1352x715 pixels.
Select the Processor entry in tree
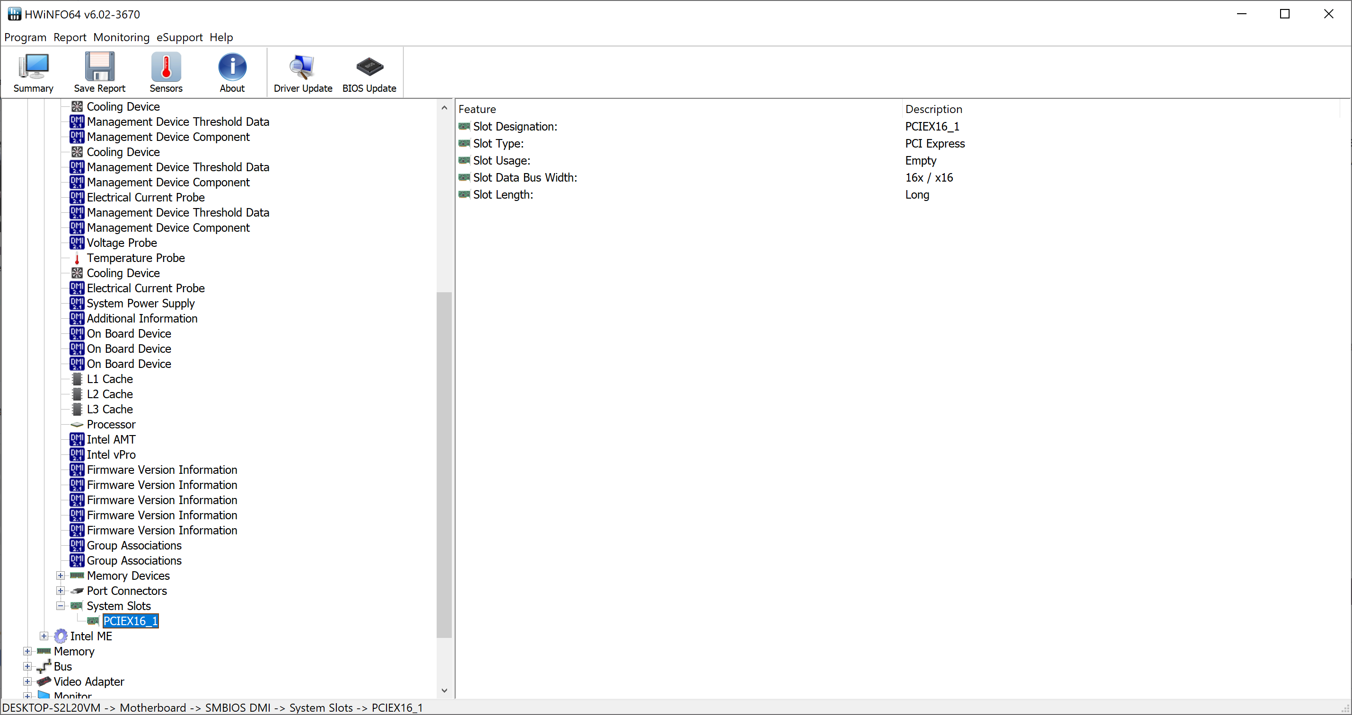[111, 424]
